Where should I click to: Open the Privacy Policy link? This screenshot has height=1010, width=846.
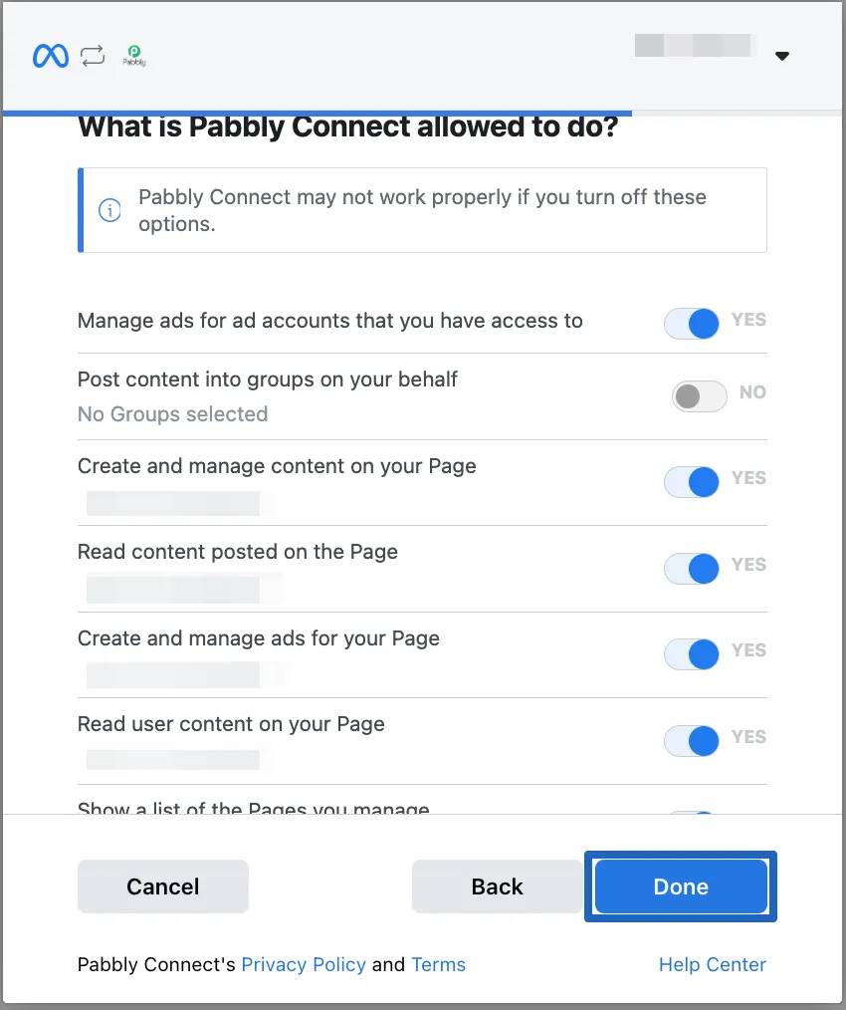[304, 964]
